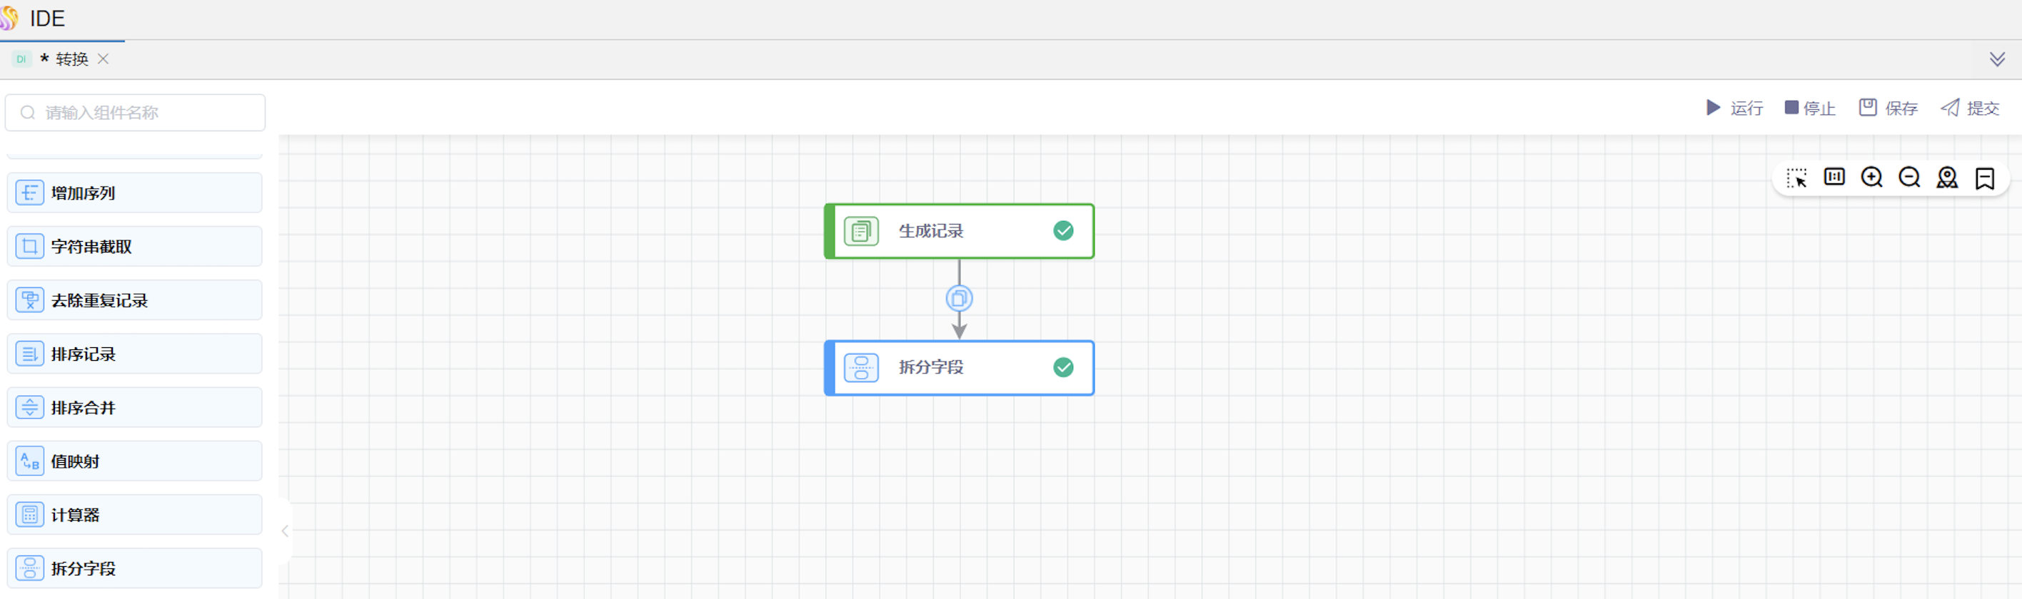Close the 转换 tab

103,58
